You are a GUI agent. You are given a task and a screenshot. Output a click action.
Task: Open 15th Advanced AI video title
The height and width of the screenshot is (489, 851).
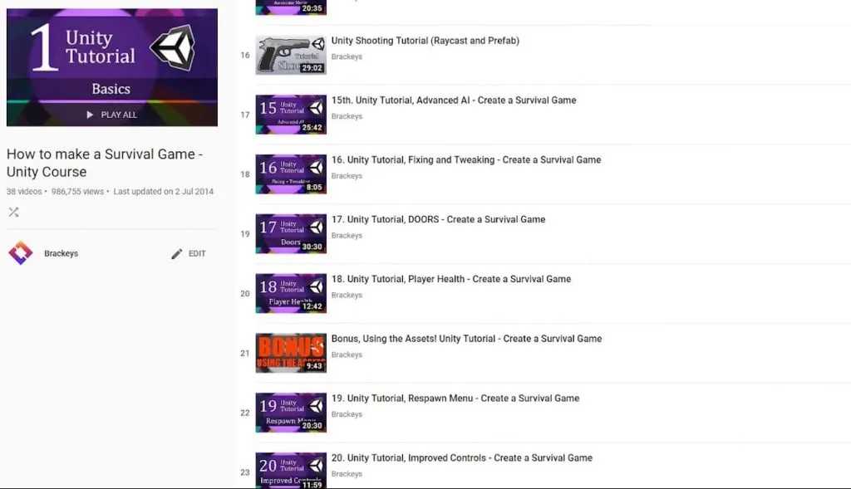click(454, 100)
